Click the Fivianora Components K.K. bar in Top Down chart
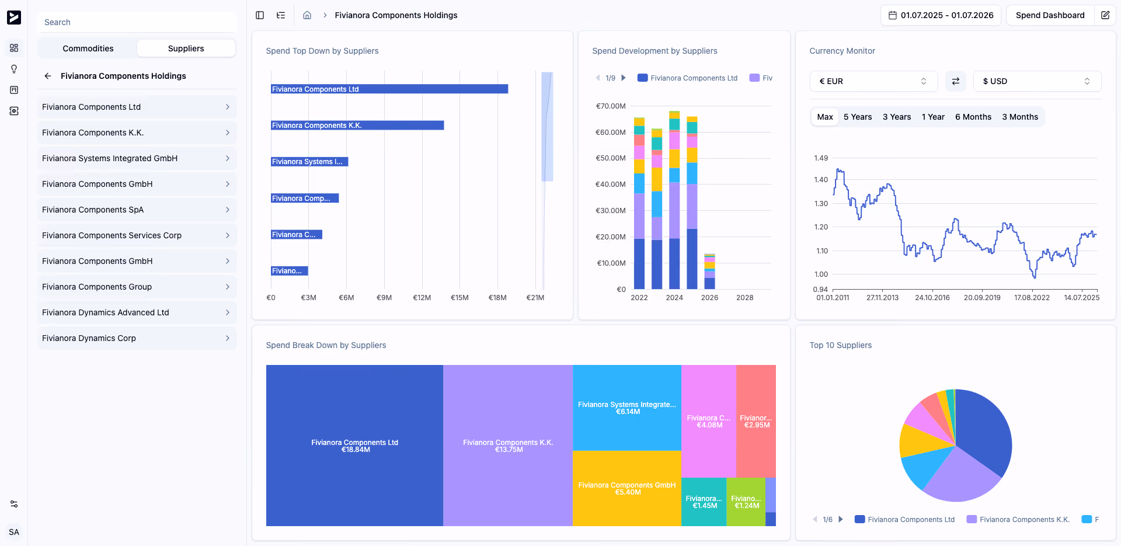The height and width of the screenshot is (546, 1121). 357,125
